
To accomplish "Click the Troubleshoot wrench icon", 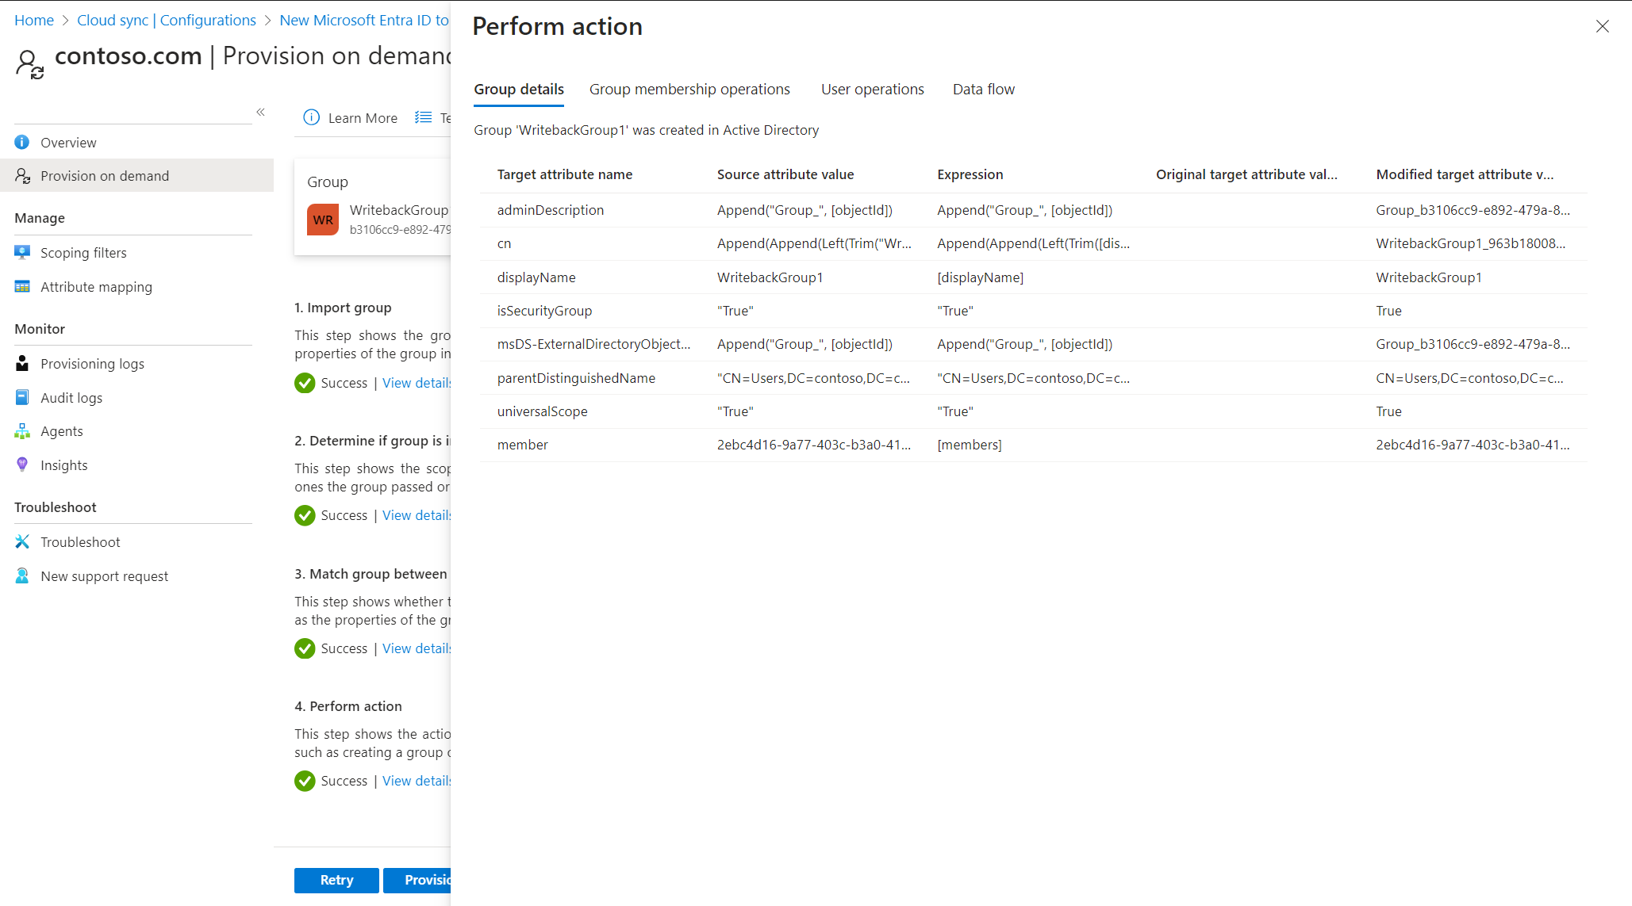I will point(22,542).
